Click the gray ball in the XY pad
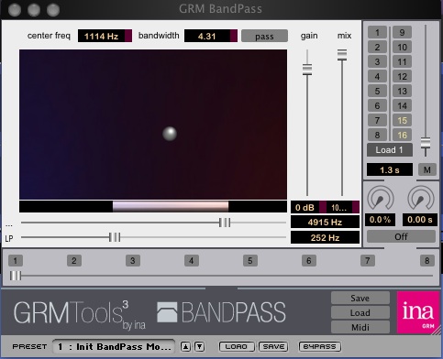The width and height of the screenshot is (443, 359). pos(170,134)
